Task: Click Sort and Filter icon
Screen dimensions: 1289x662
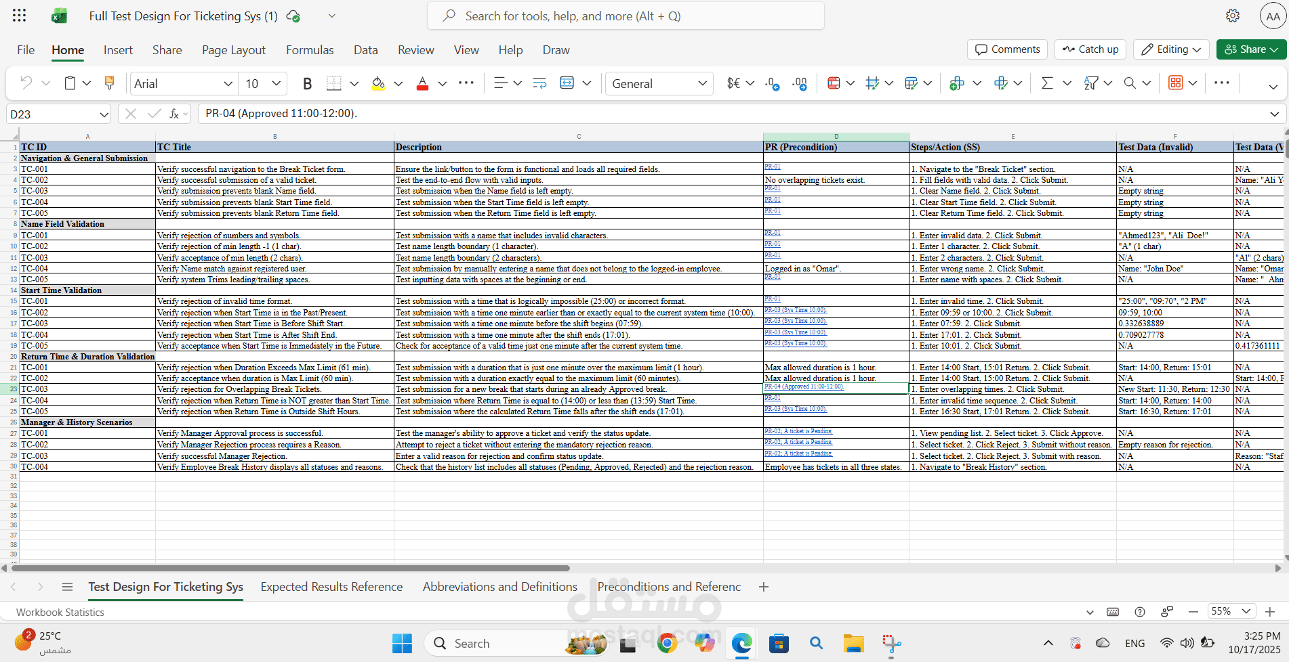Action: point(1090,83)
